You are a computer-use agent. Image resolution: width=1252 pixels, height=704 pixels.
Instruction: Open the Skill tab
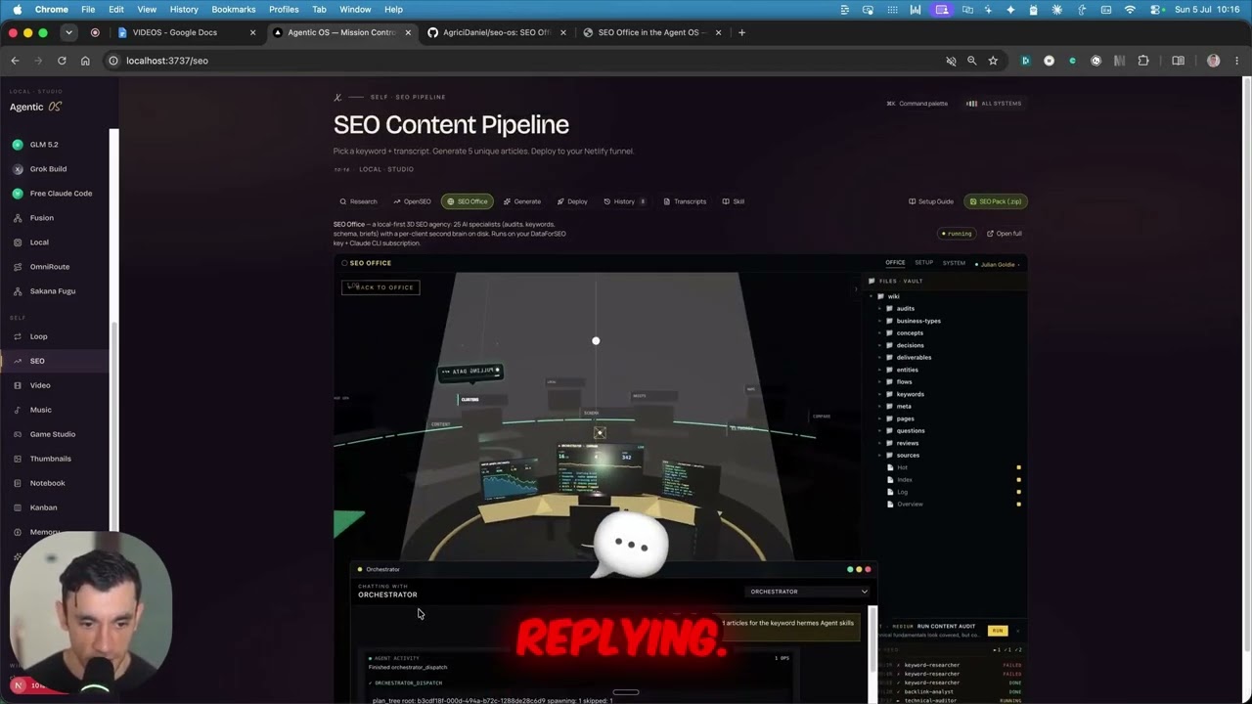(x=734, y=201)
